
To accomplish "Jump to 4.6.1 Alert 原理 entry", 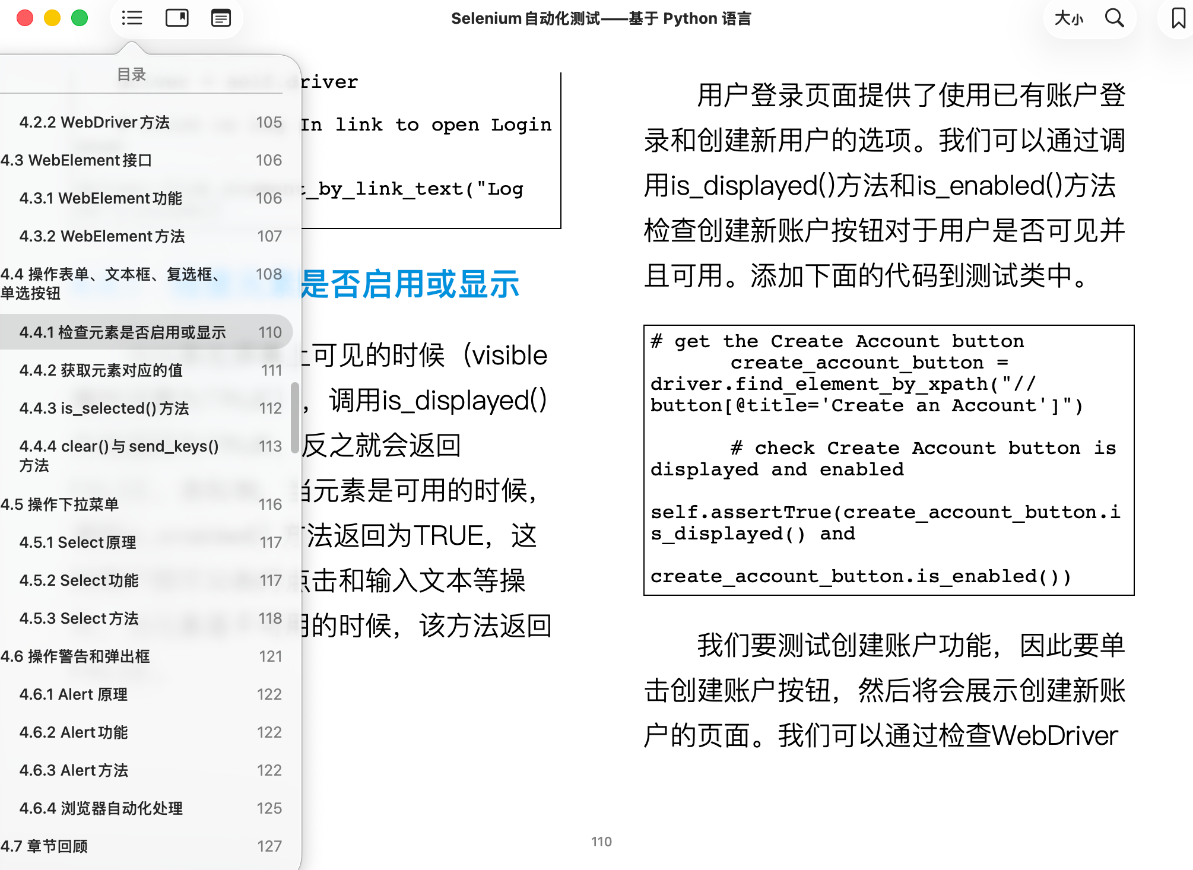I will 74,694.
